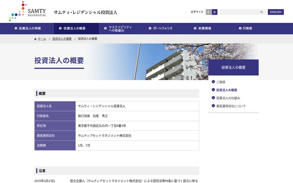Click the 沿革 section heading
Viewport: 293px width, 183px height.
[117, 171]
